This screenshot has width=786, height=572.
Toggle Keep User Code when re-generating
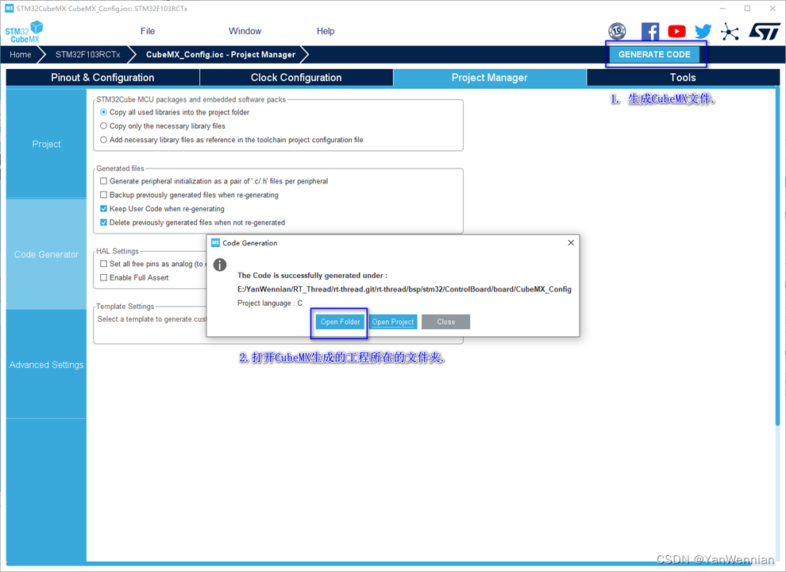tap(104, 209)
